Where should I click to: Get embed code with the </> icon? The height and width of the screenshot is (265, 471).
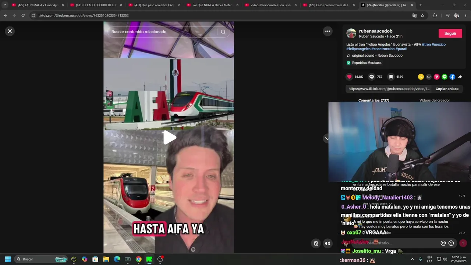point(429,77)
